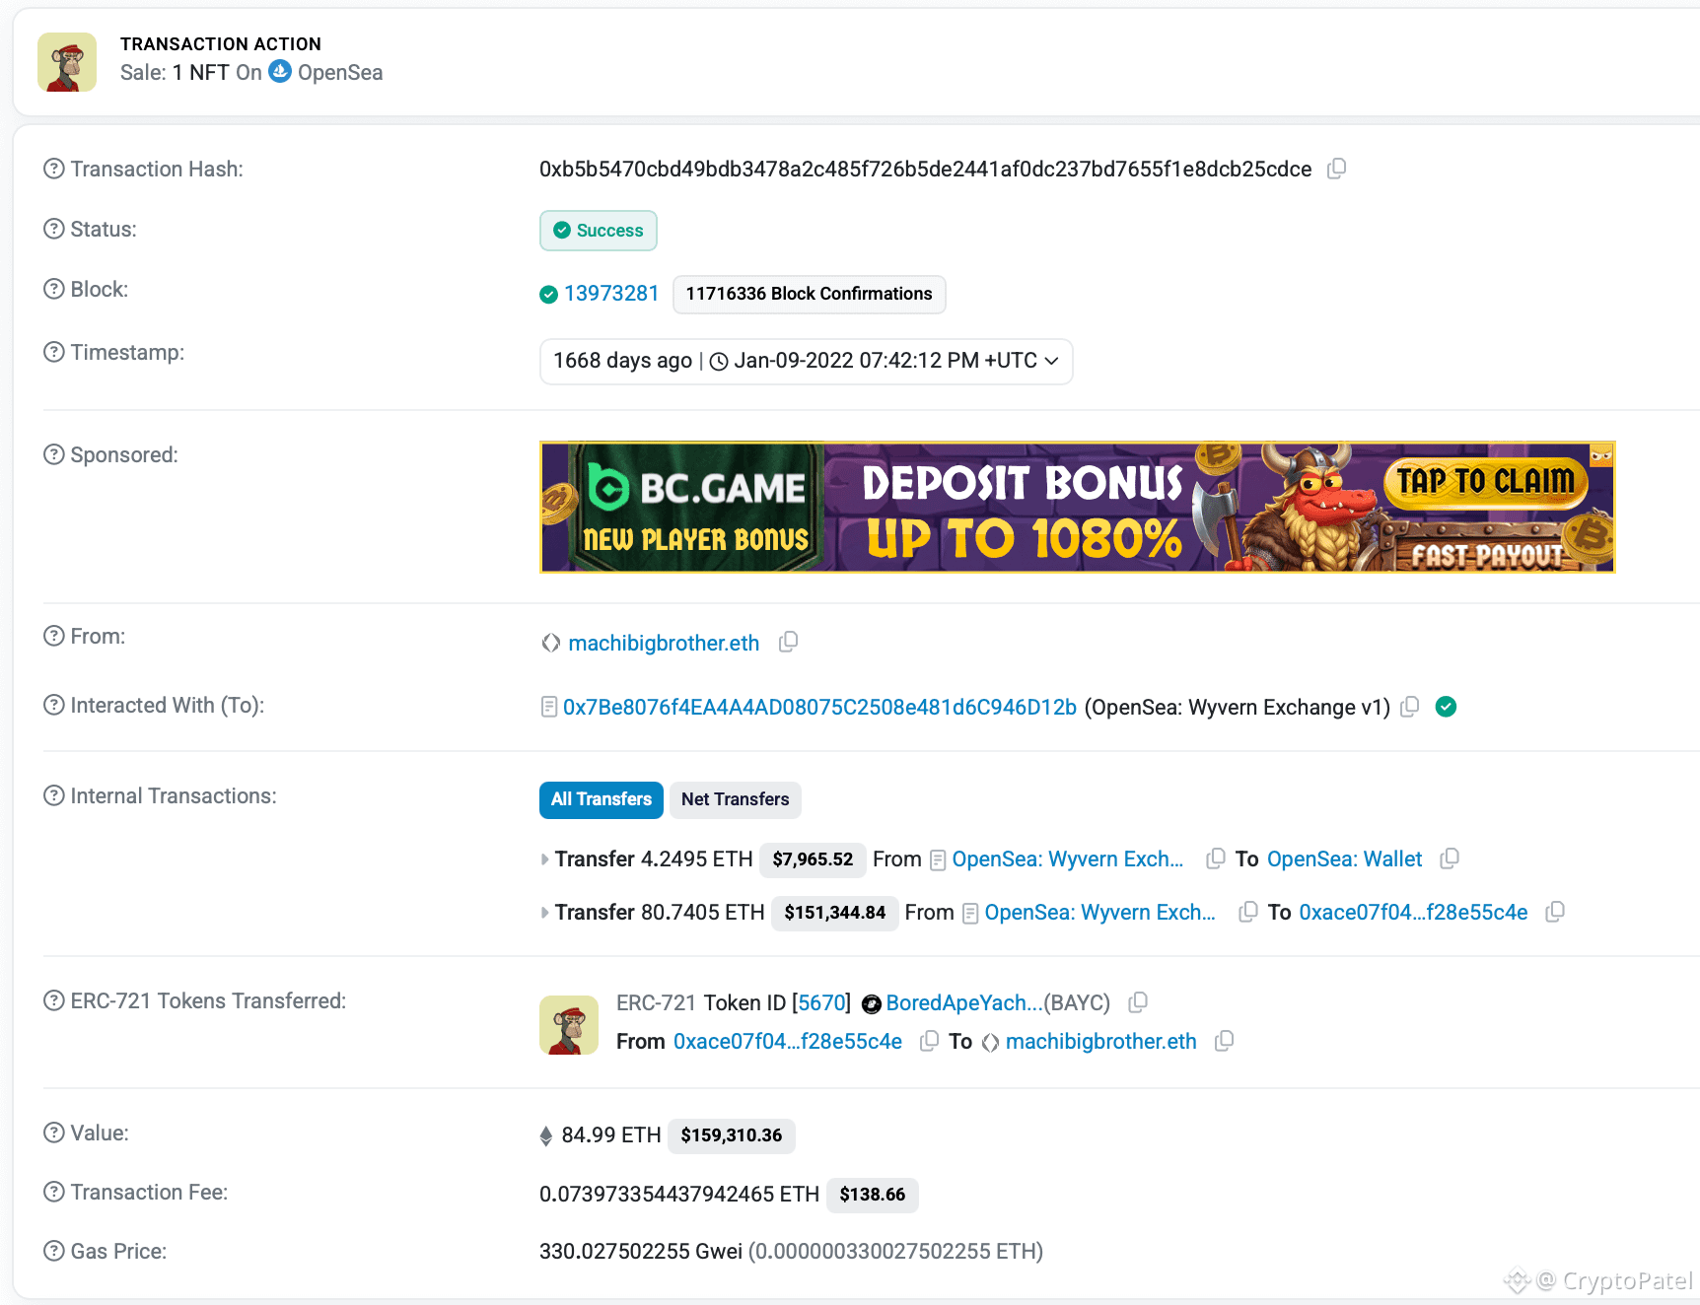The height and width of the screenshot is (1305, 1700).
Task: Open ERC-721 To address machibigbrother.eth
Action: pyautogui.click(x=1100, y=1041)
